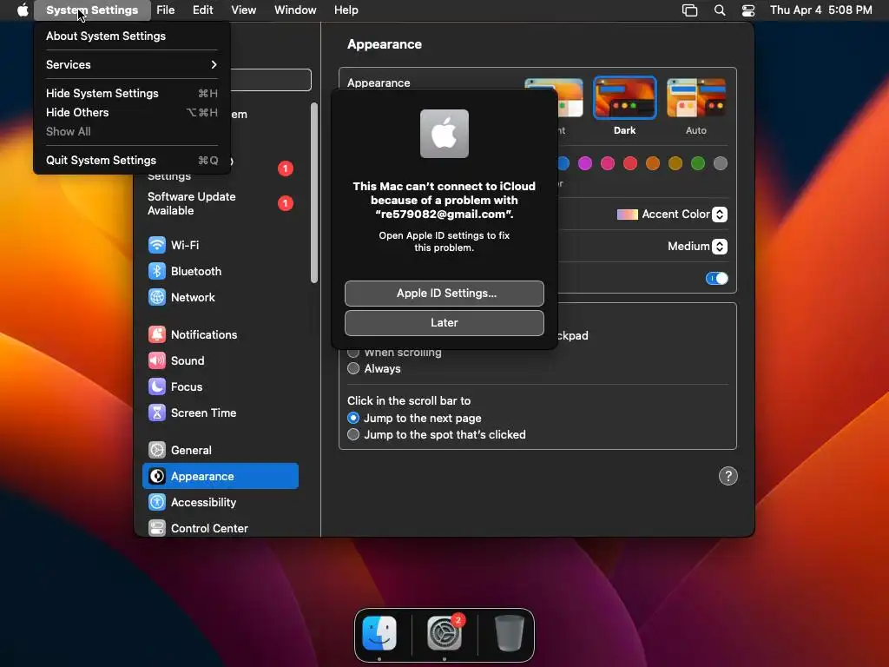Open Screen Time hourglass icon
Viewport: 889px width, 667px height.
(157, 413)
